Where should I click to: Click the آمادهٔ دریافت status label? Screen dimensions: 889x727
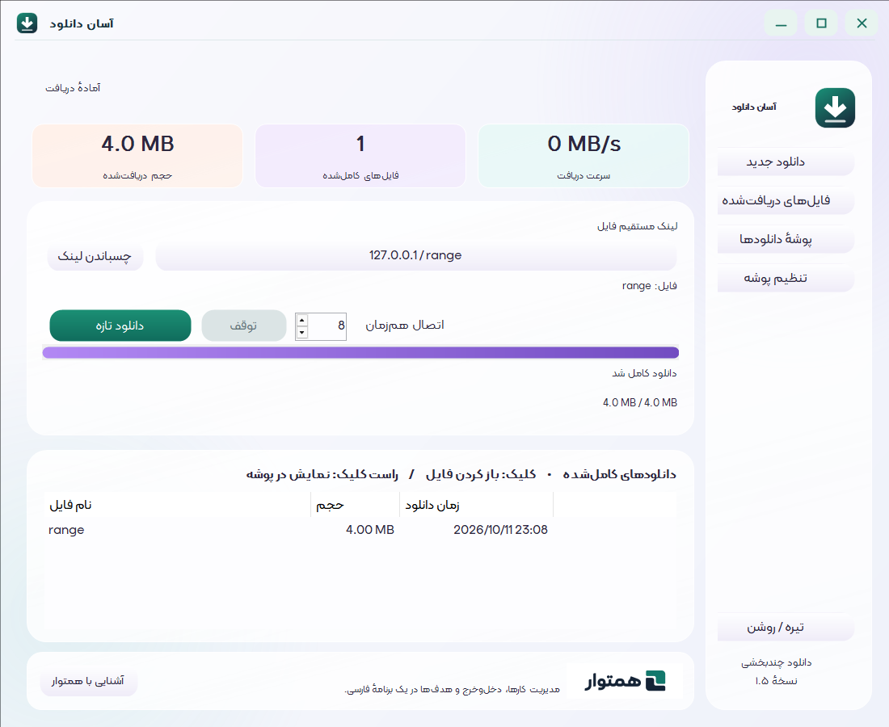click(x=73, y=88)
